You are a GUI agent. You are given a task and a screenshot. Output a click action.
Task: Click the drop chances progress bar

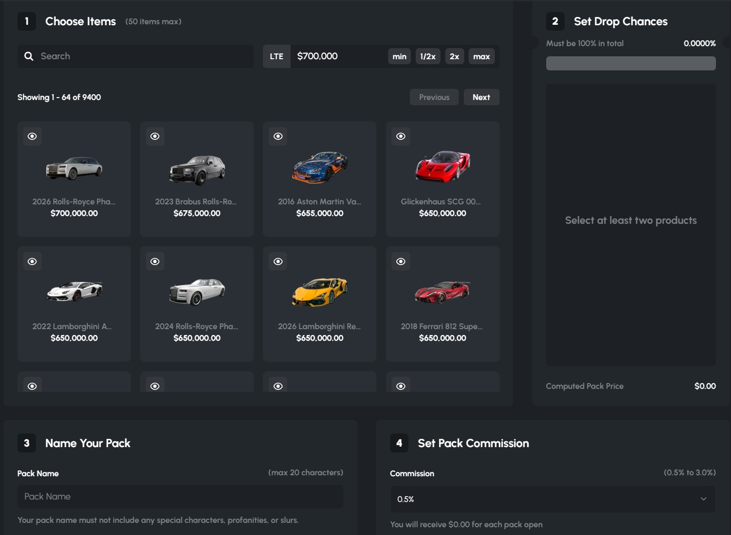(631, 63)
